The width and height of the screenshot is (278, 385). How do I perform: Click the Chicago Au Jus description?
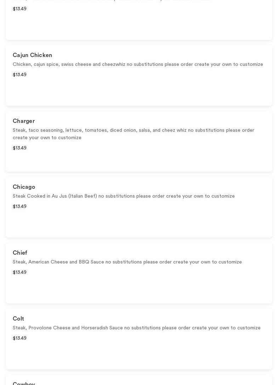(x=124, y=196)
